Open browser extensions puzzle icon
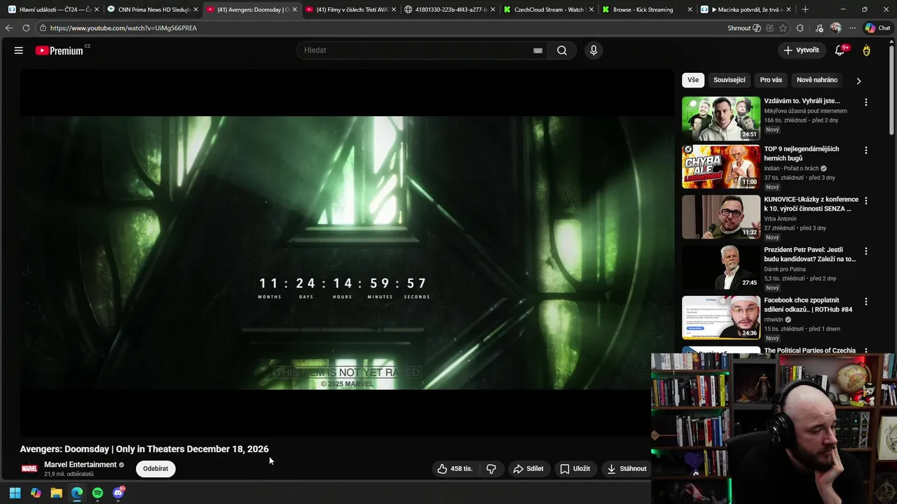This screenshot has height=504, width=897. pyautogui.click(x=800, y=28)
